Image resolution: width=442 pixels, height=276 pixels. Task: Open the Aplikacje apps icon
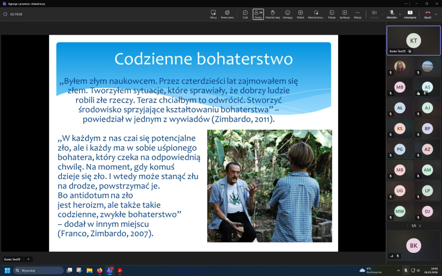pyautogui.click(x=344, y=14)
